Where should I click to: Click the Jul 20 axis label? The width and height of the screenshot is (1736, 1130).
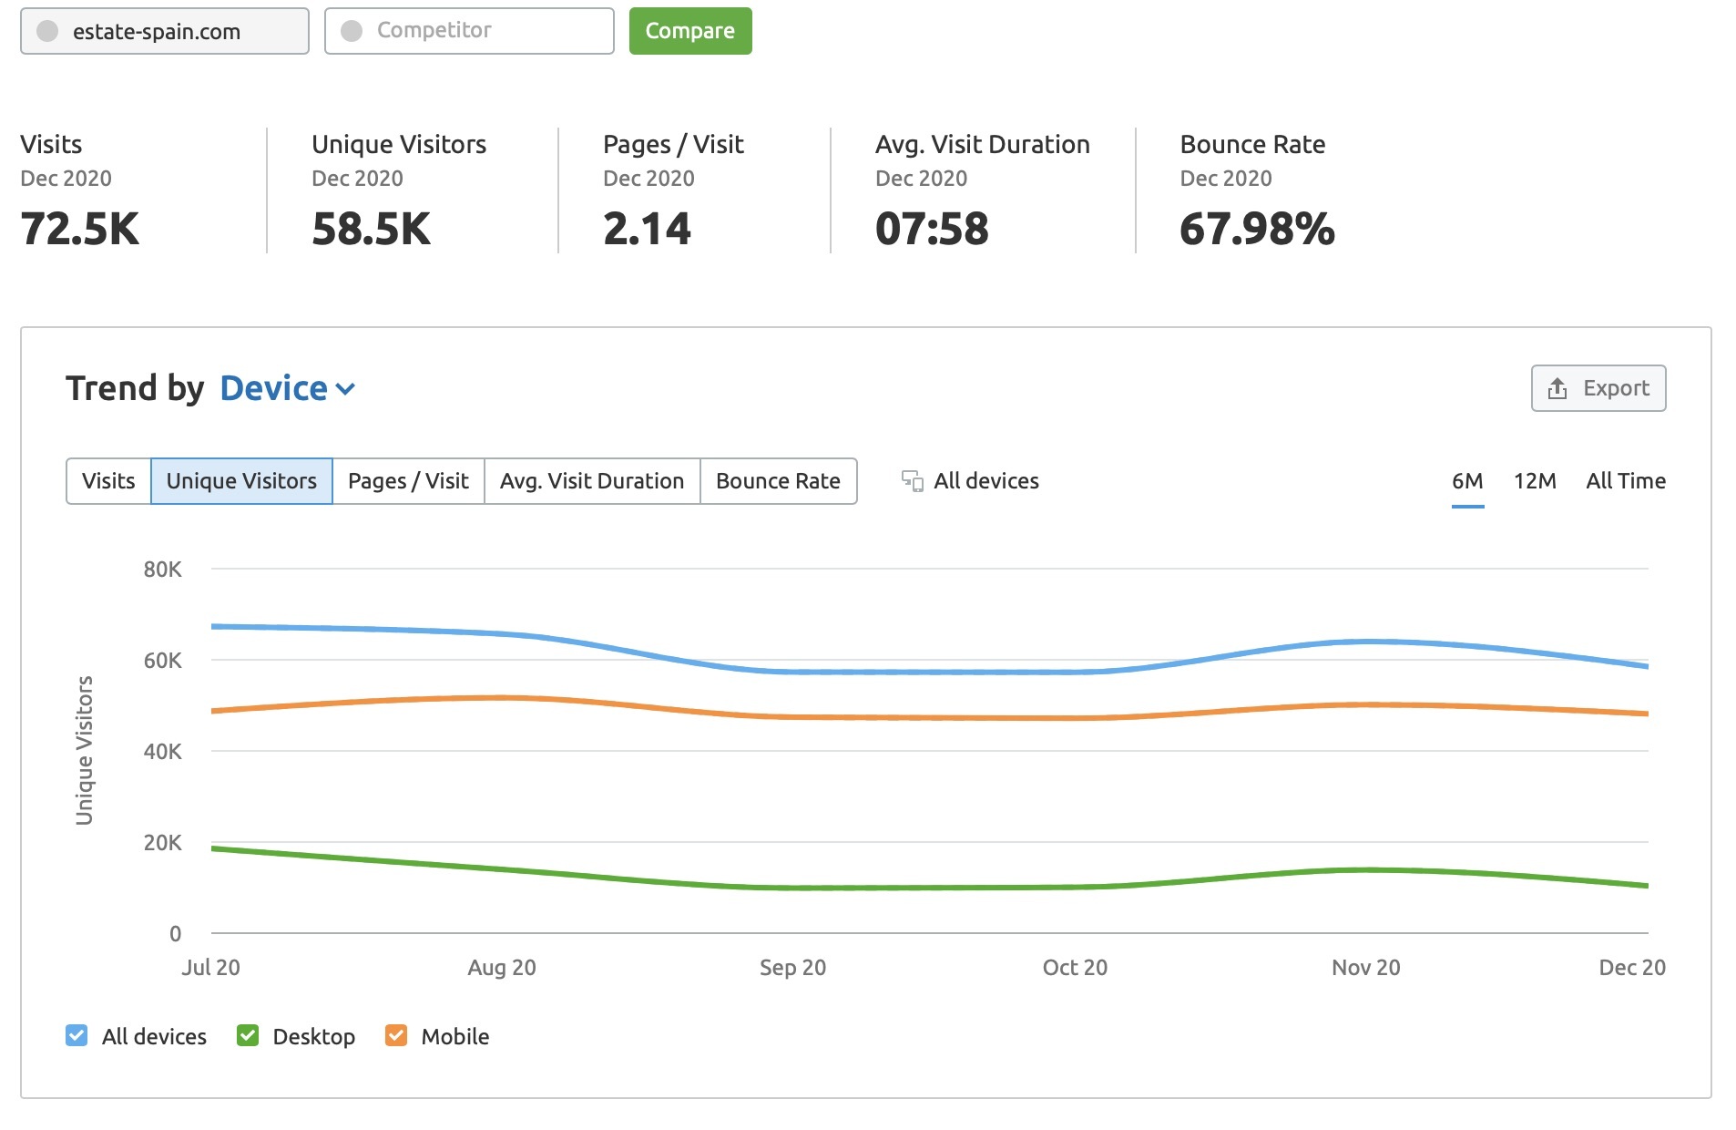point(210,967)
